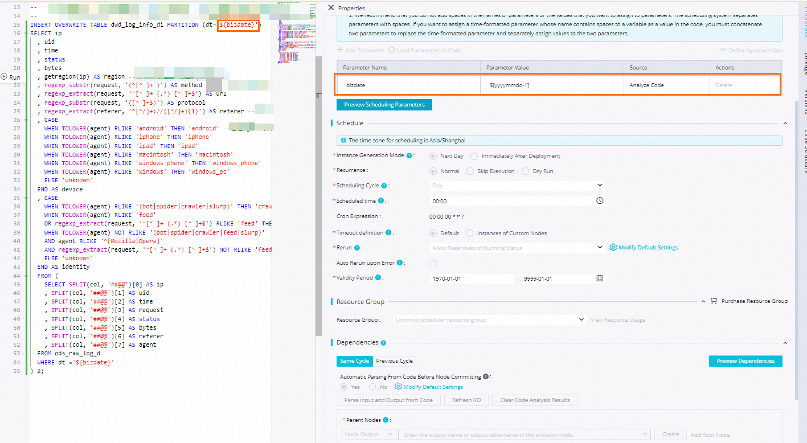The image size is (807, 443).
Task: Click Delete action for bizdate parameter
Action: pyautogui.click(x=724, y=85)
